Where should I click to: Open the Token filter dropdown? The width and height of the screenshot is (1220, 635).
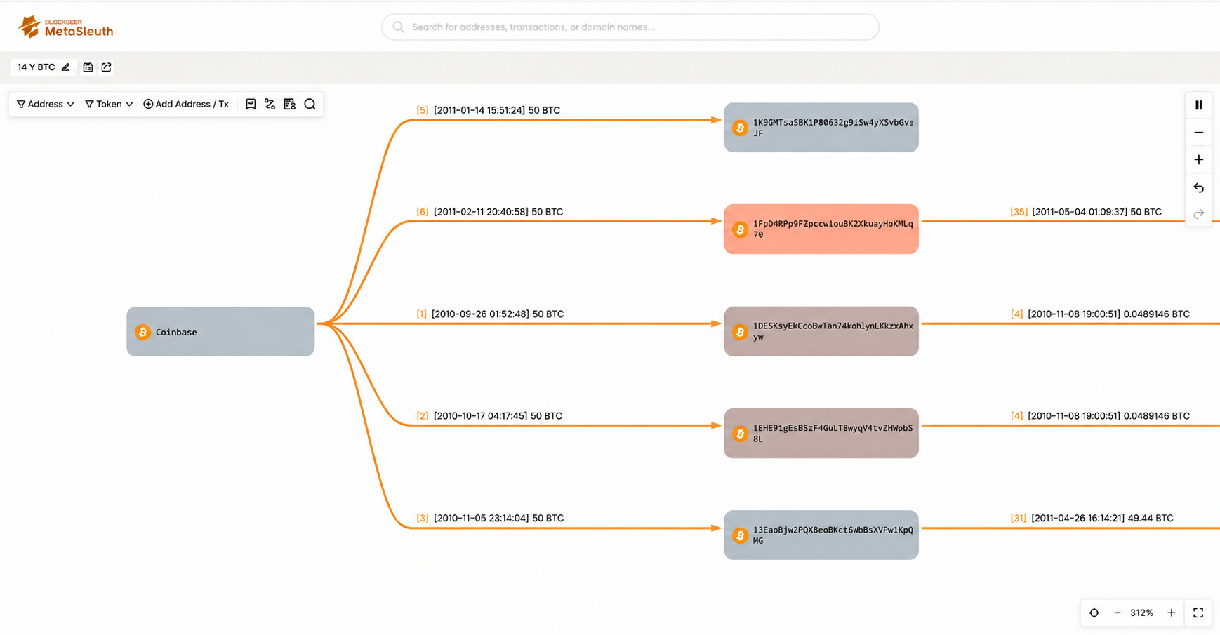109,104
